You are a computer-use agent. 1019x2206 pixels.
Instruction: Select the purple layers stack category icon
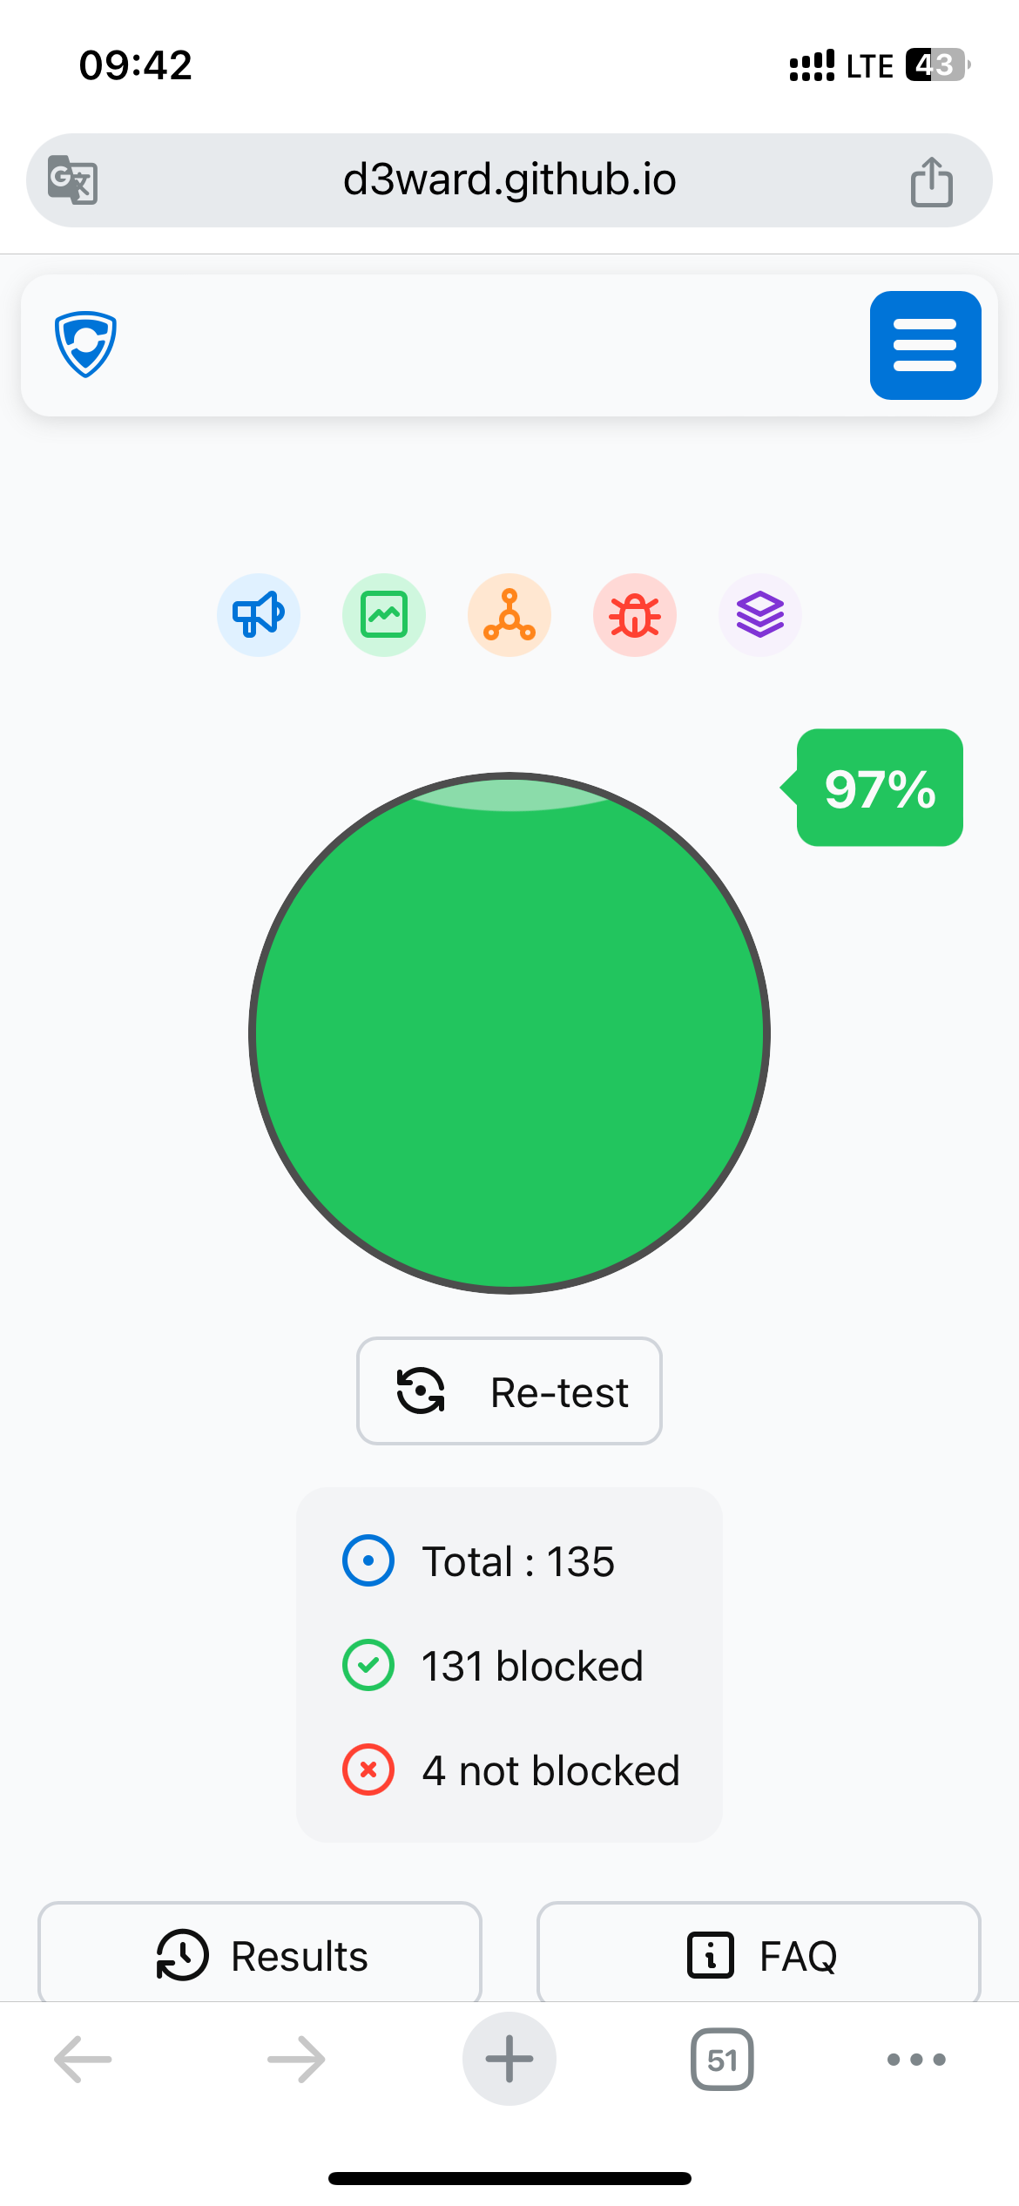(760, 615)
